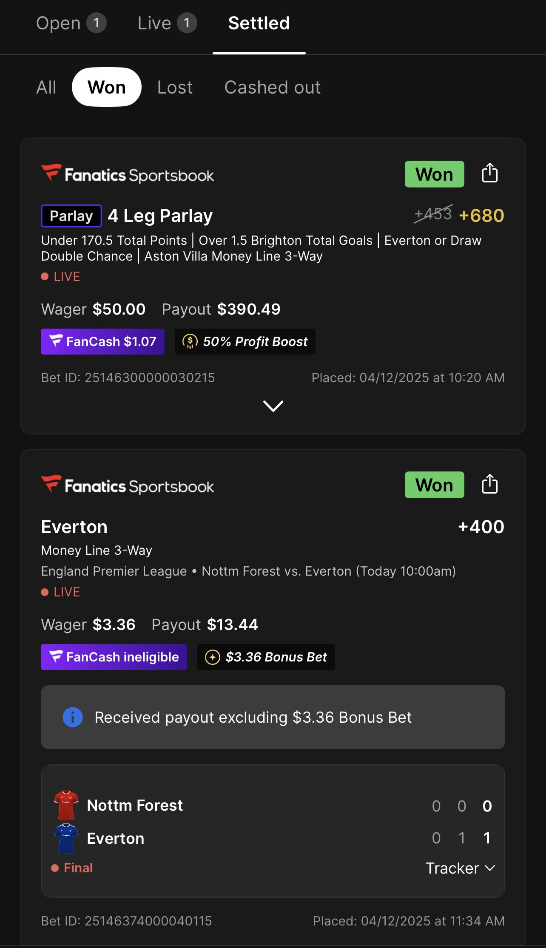Tap the Everton blue jersey icon
Viewport: 546px width, 948px height.
click(66, 838)
